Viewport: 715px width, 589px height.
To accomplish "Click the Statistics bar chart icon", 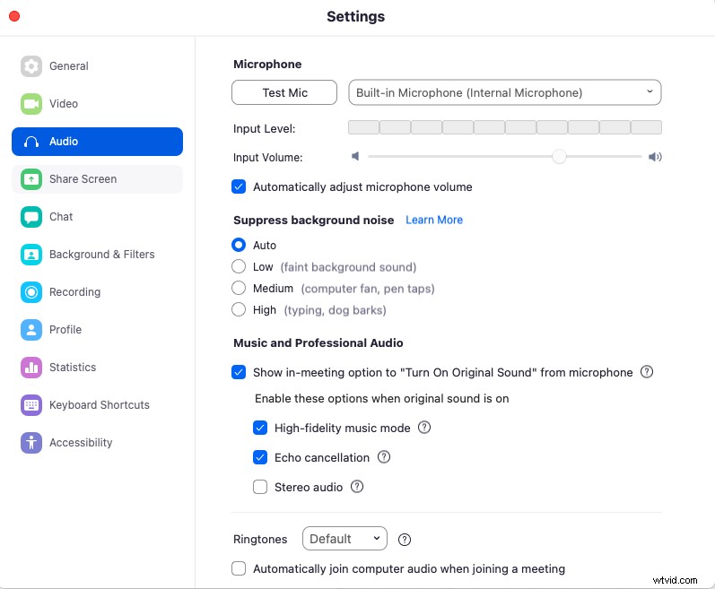I will [x=31, y=368].
